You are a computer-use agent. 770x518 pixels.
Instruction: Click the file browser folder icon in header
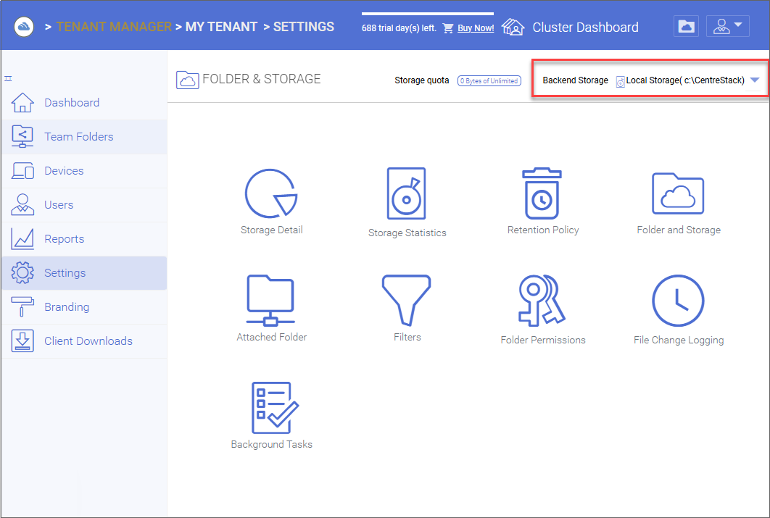click(x=686, y=27)
